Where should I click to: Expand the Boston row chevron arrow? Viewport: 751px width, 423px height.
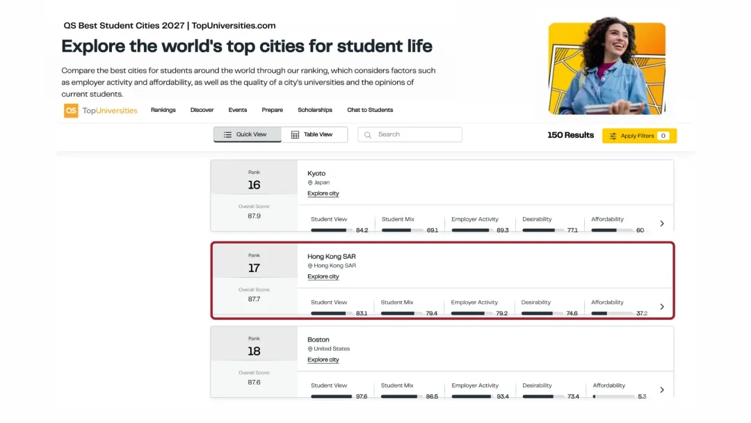click(662, 390)
